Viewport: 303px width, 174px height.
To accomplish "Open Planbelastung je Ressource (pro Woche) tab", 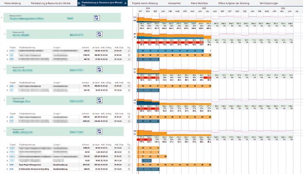I will pyautogui.click(x=51, y=3).
